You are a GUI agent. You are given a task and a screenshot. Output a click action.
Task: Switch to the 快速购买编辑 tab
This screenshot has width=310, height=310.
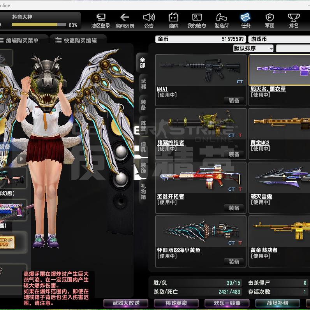76,41
